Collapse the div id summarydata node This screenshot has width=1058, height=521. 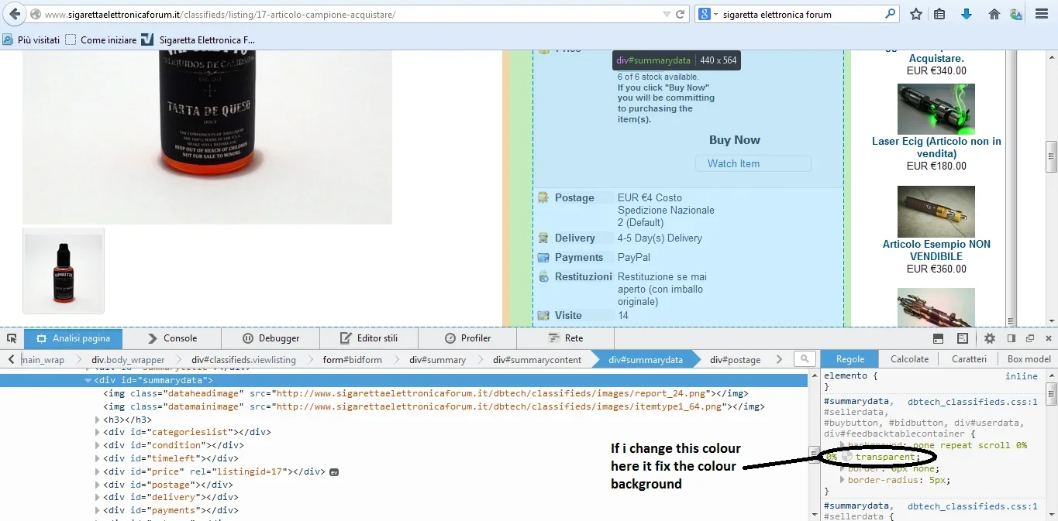[88, 380]
